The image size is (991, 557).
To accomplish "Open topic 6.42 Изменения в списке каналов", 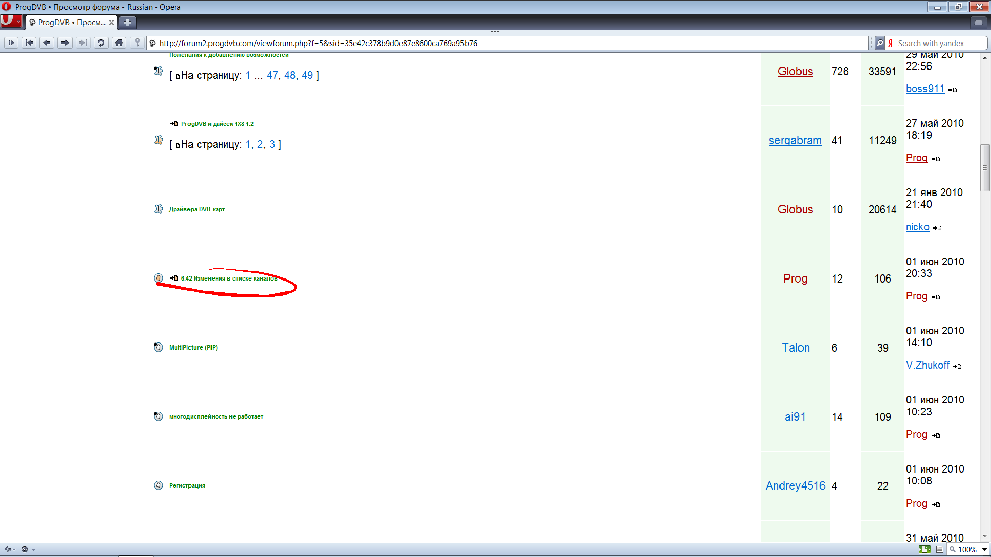I will click(229, 278).
